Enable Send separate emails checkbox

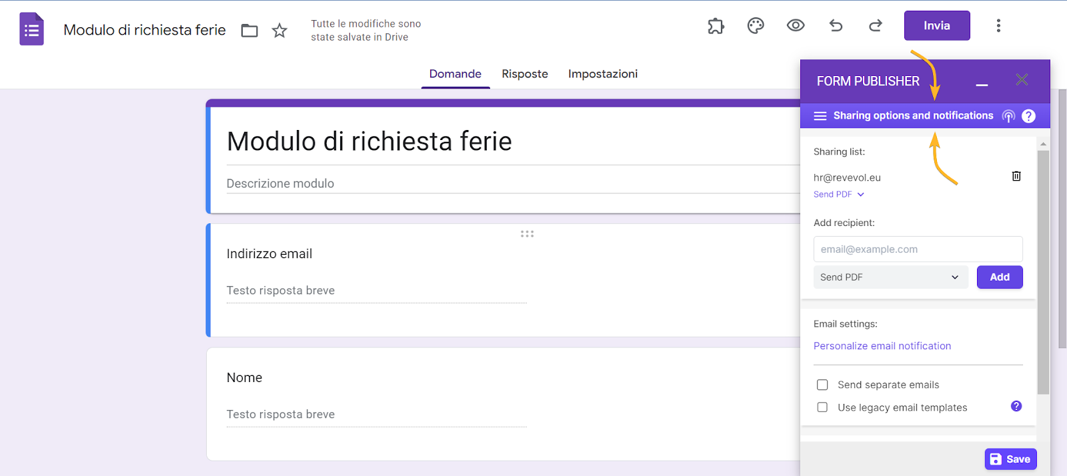click(x=822, y=385)
